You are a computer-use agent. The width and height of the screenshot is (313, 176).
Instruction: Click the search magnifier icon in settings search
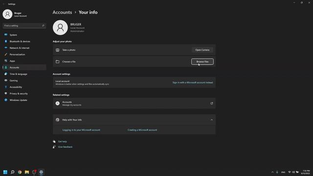[43, 25]
